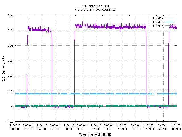Click the x-axis tick '170527 10:00'

coord(82,127)
